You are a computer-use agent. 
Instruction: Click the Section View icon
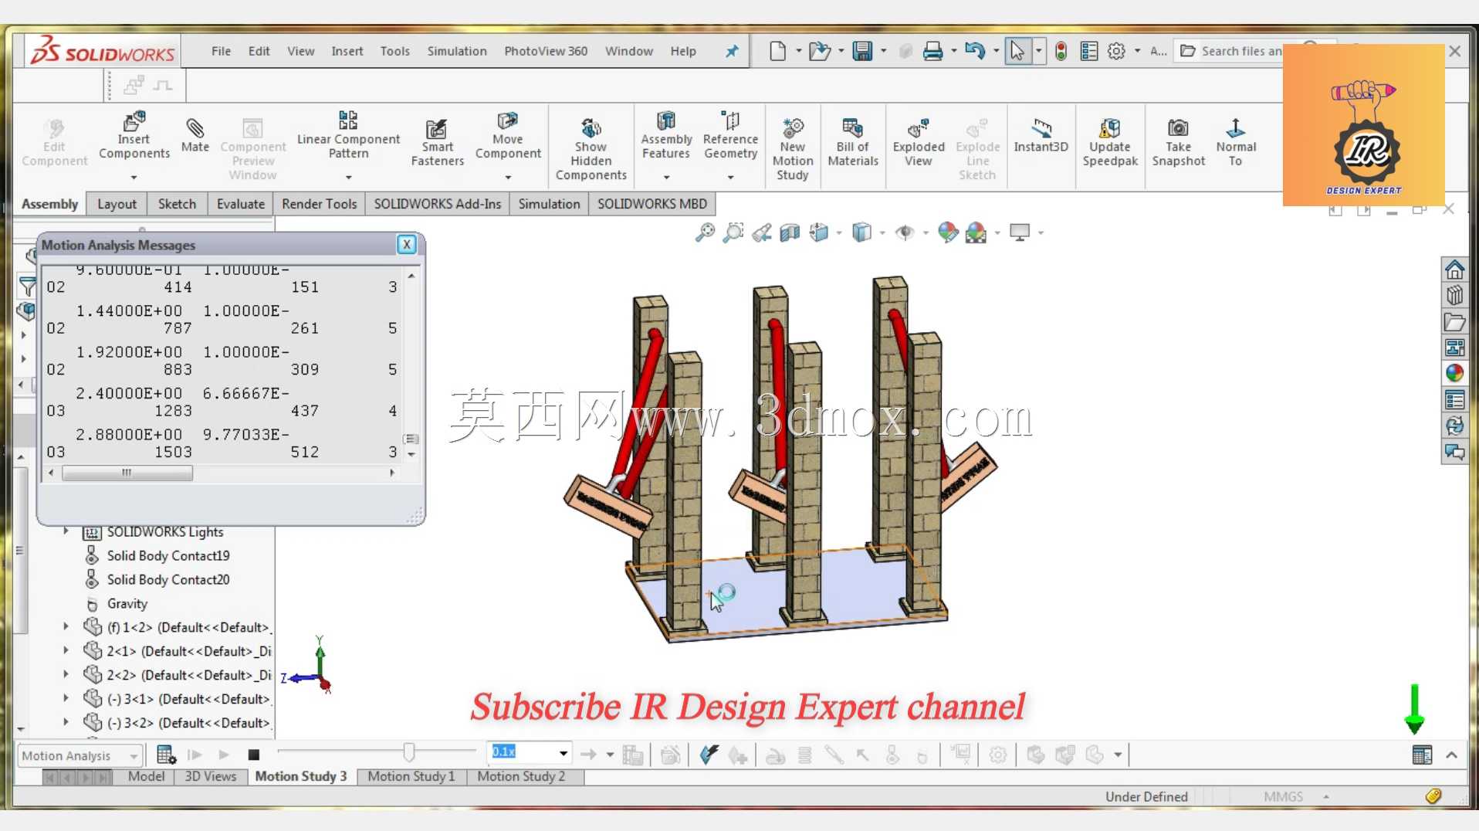(x=790, y=232)
